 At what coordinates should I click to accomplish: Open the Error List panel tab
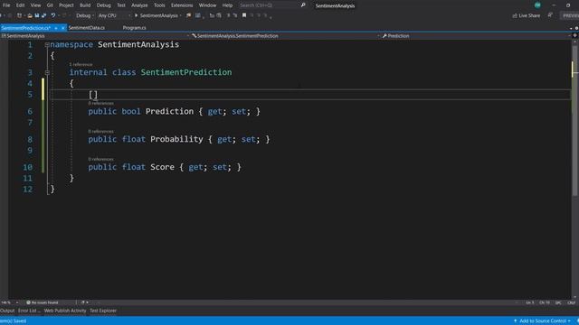[x=29, y=311]
